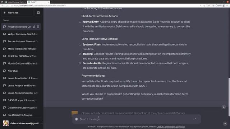
Task: Click the chat bubble icon beside GASB 87
Action: (x=5, y=100)
